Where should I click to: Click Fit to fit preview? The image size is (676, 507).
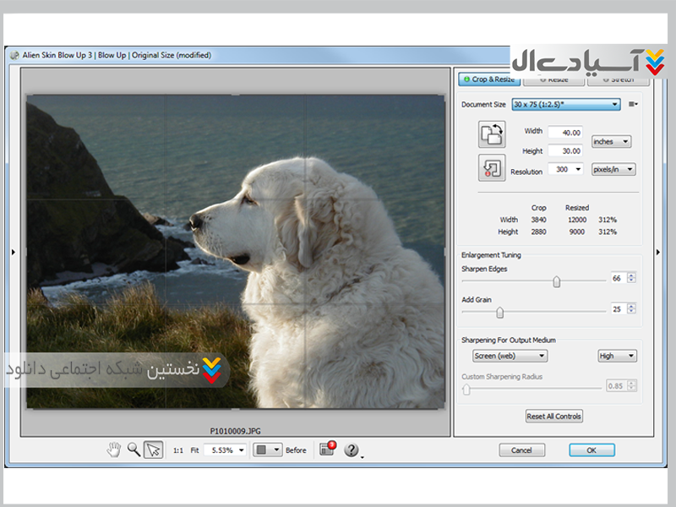pyautogui.click(x=194, y=450)
